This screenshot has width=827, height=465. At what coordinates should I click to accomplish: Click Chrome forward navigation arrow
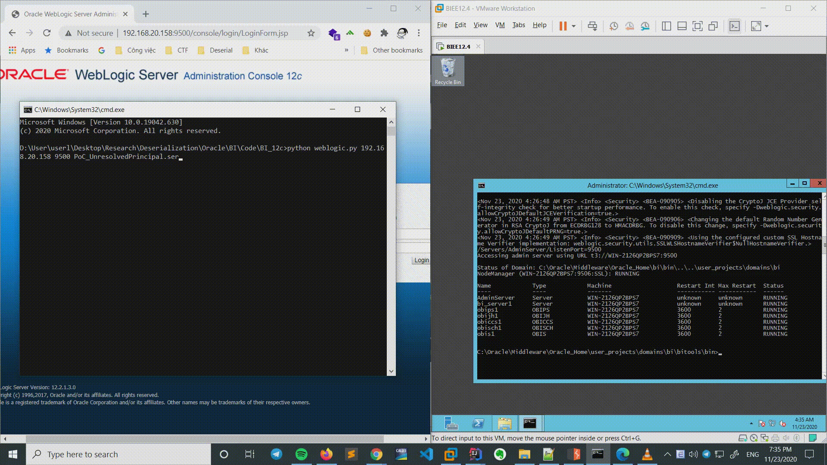(29, 33)
